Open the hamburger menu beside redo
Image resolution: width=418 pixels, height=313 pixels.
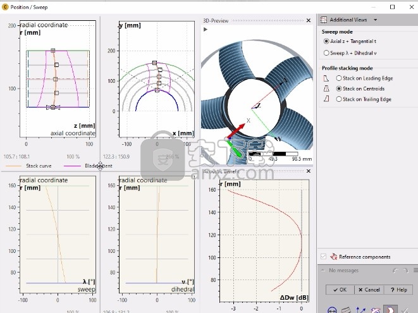click(415, 271)
